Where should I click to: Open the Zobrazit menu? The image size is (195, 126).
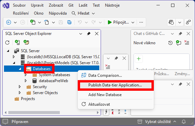point(56,5)
